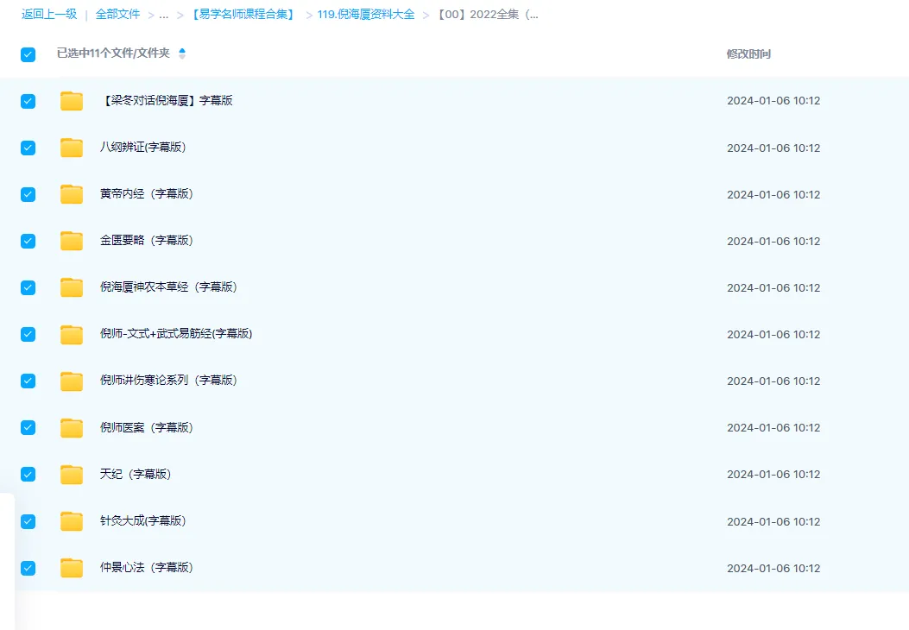Screen dimensions: 909x630
Task: Click the folder icon of 八纲辨证(字幕版)
Action: (72, 148)
